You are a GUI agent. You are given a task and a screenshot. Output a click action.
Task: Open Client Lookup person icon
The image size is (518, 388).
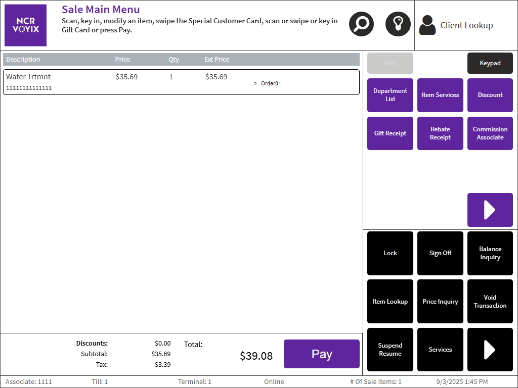pos(427,25)
